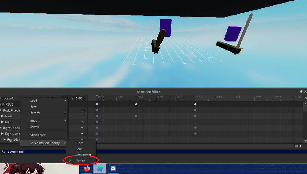The image size is (307, 174).
Task: Select the VM_CLUB root track
Action: click(x=7, y=104)
